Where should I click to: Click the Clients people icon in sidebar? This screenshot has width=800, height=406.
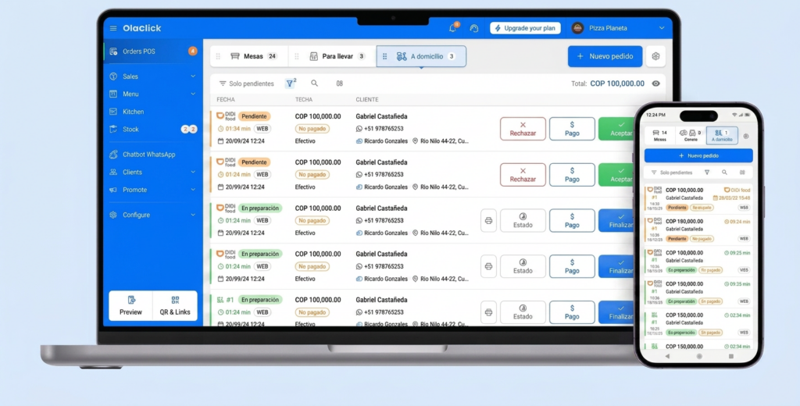113,173
